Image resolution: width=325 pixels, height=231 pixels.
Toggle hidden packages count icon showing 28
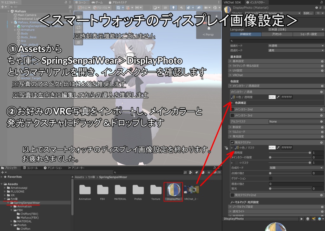tap(217, 172)
